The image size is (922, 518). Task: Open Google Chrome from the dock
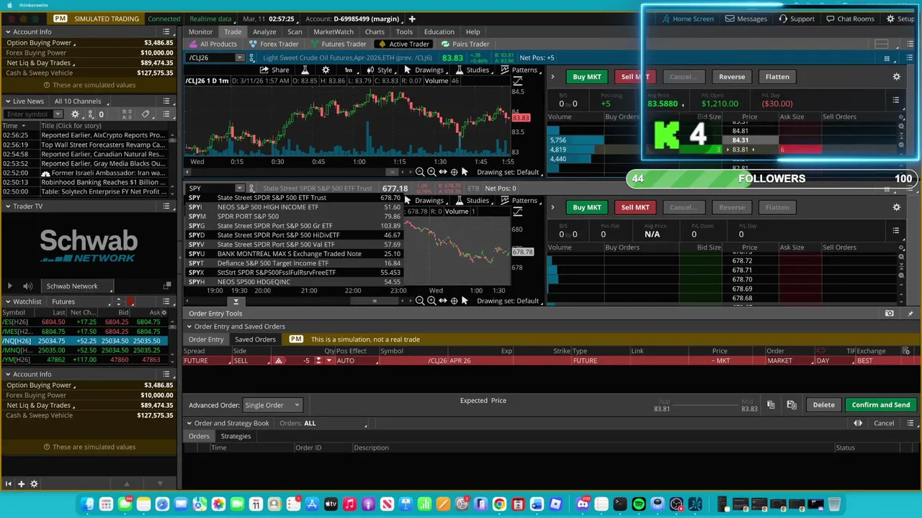pos(499,504)
